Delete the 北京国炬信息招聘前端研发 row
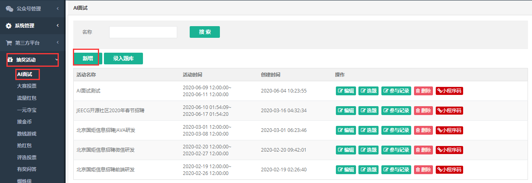Screen dimensions: 532x183 click(x=423, y=170)
